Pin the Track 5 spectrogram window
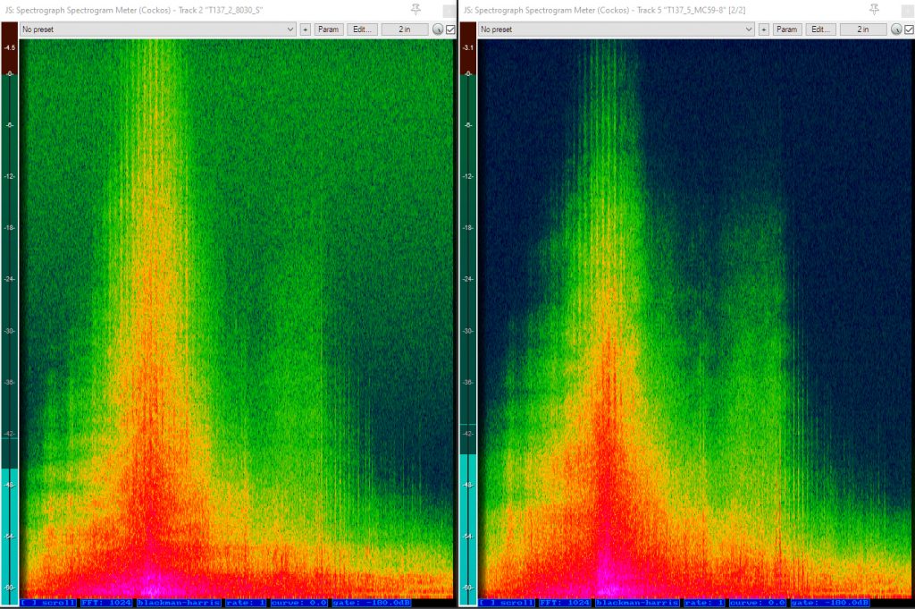This screenshot has height=609, width=915. 874,9
